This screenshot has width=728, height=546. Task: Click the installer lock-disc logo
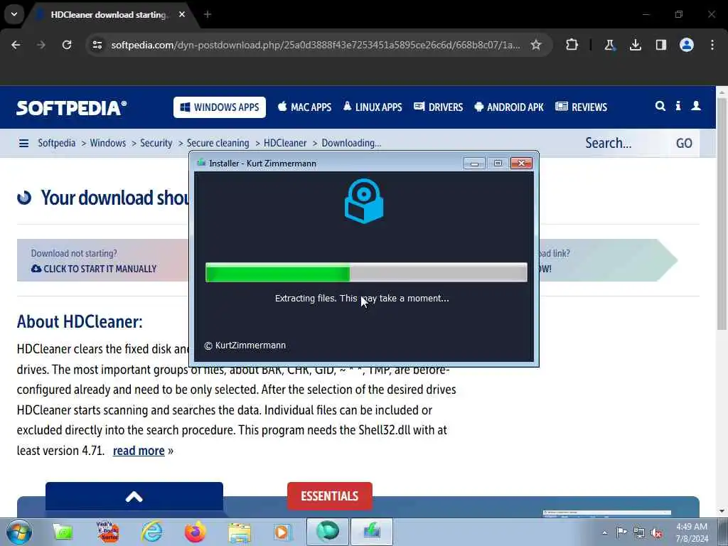[364, 201]
